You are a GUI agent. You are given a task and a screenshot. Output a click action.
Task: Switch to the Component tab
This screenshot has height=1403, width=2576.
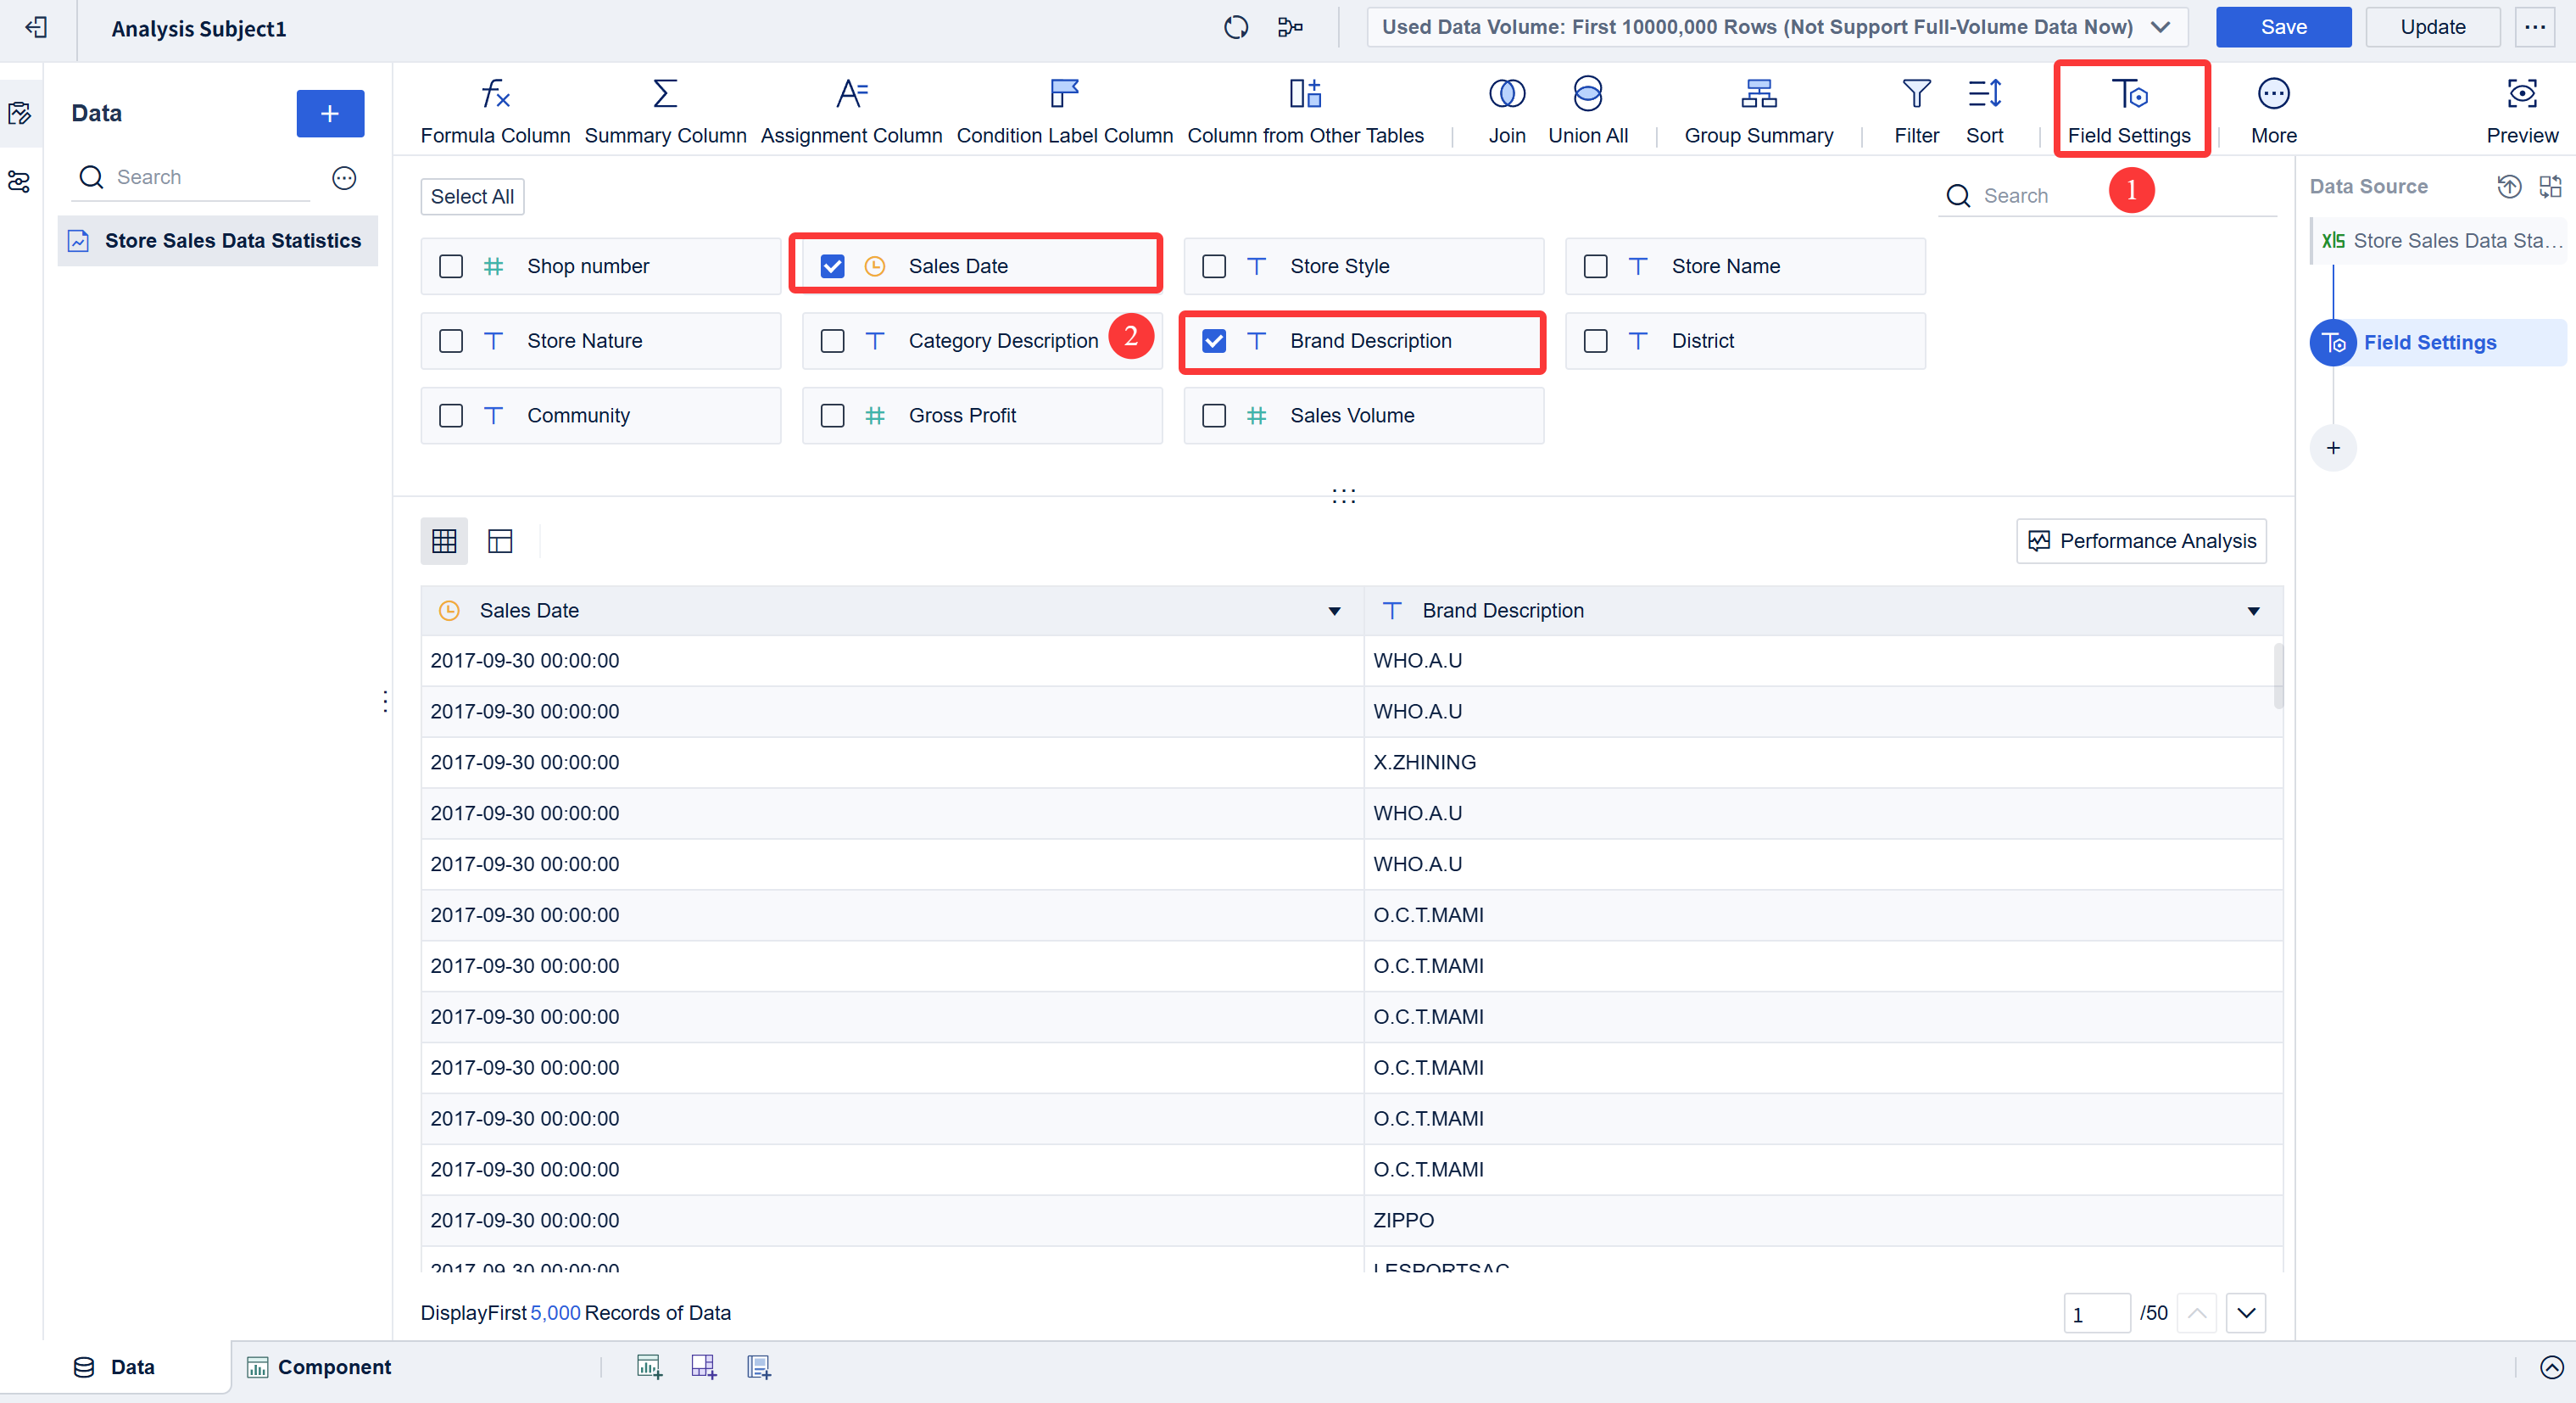coord(319,1367)
